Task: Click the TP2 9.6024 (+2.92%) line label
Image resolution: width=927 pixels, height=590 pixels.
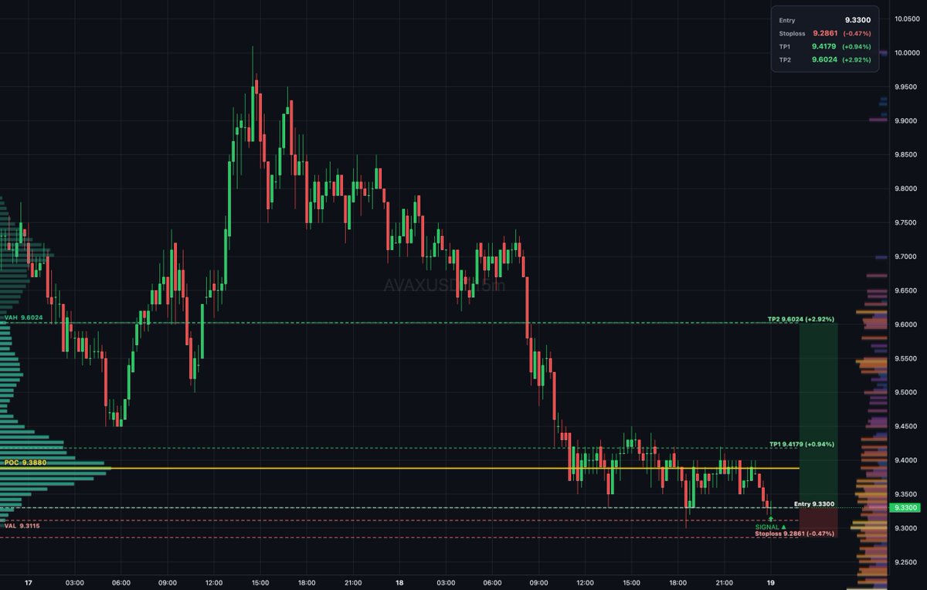Action: coord(801,319)
